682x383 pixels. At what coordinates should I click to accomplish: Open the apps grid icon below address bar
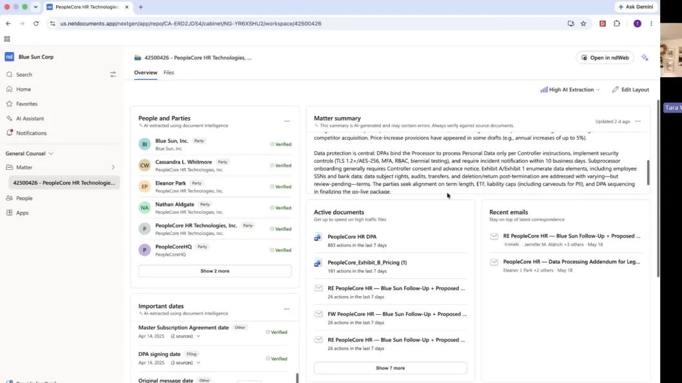pos(7,39)
